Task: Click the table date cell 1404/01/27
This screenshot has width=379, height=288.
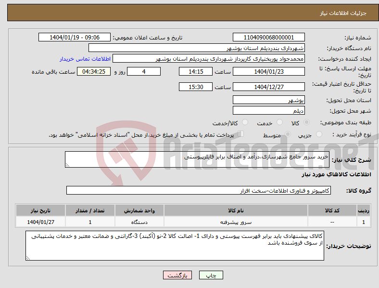Action: [40, 222]
